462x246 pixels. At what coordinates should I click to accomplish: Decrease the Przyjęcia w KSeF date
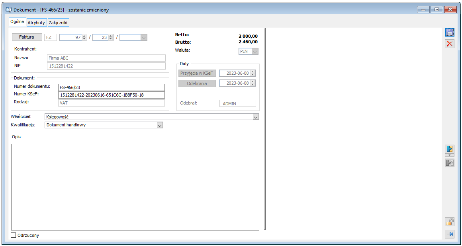[x=253, y=75]
